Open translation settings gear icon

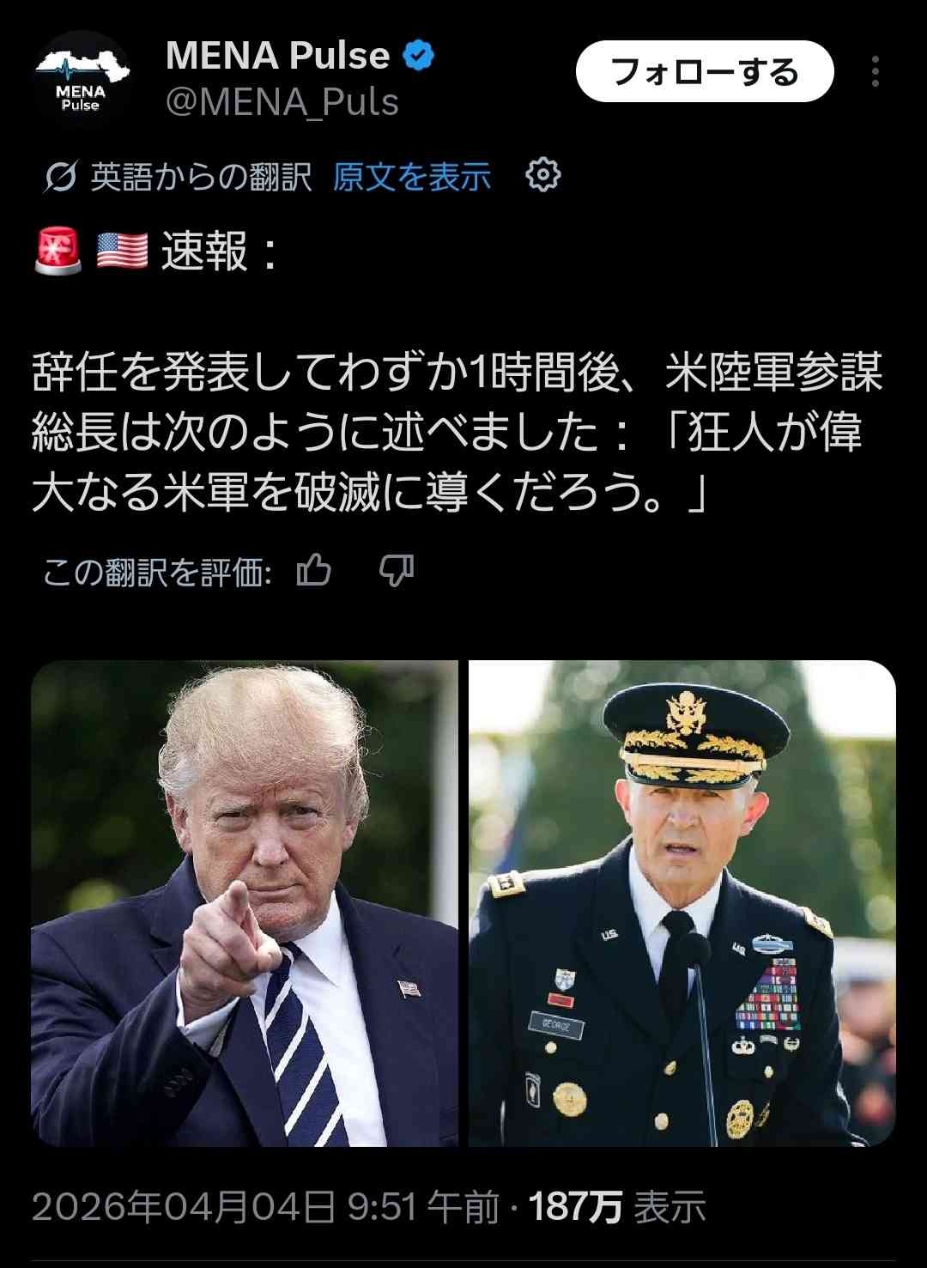pyautogui.click(x=542, y=175)
